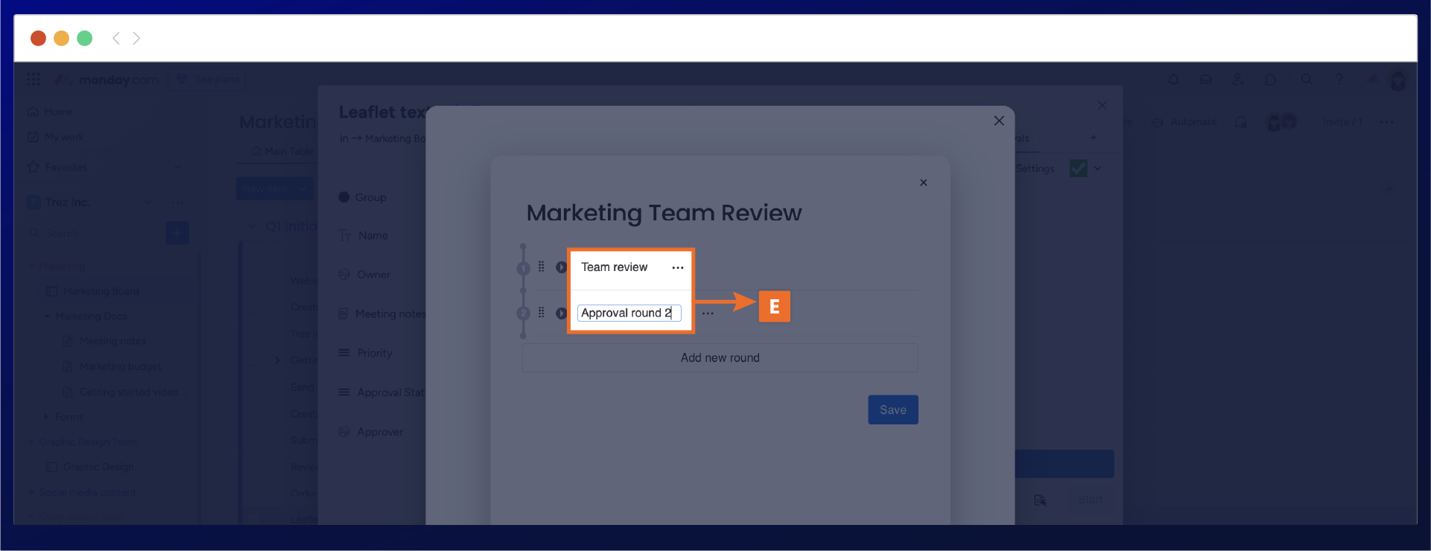Open the help question mark icon
Screen dimensions: 1431x551
pyautogui.click(x=1339, y=80)
